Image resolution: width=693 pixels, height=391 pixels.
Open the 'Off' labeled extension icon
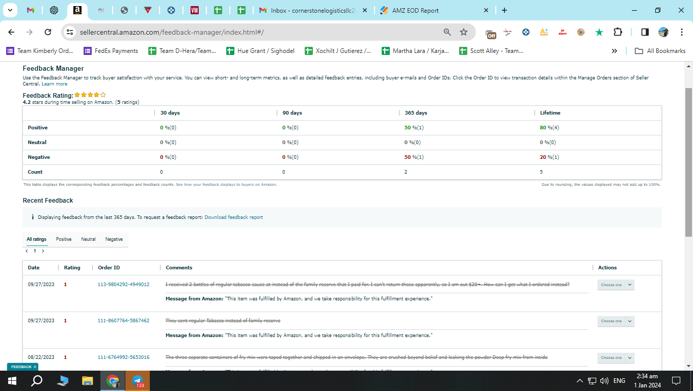click(491, 33)
